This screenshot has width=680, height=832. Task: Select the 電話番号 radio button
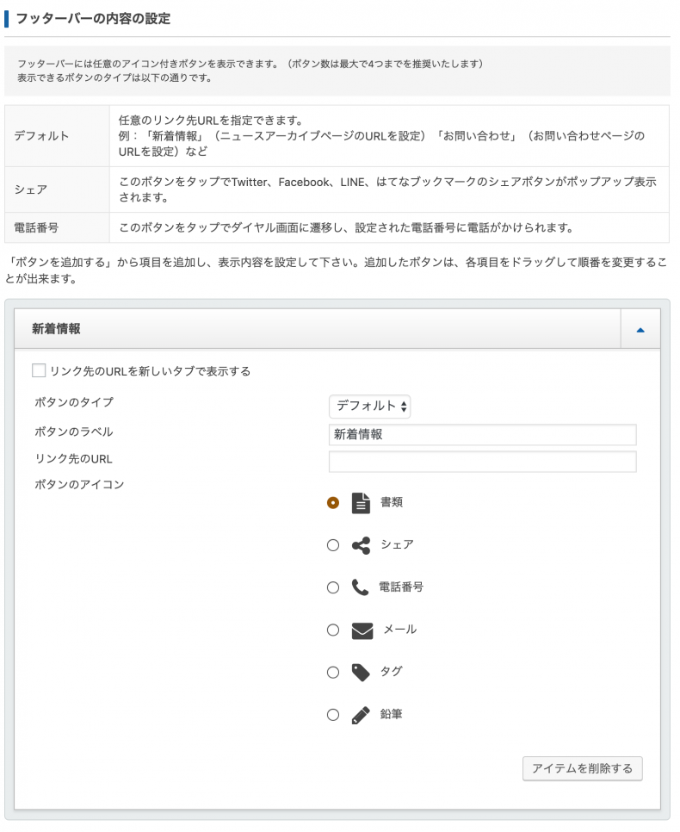(333, 587)
